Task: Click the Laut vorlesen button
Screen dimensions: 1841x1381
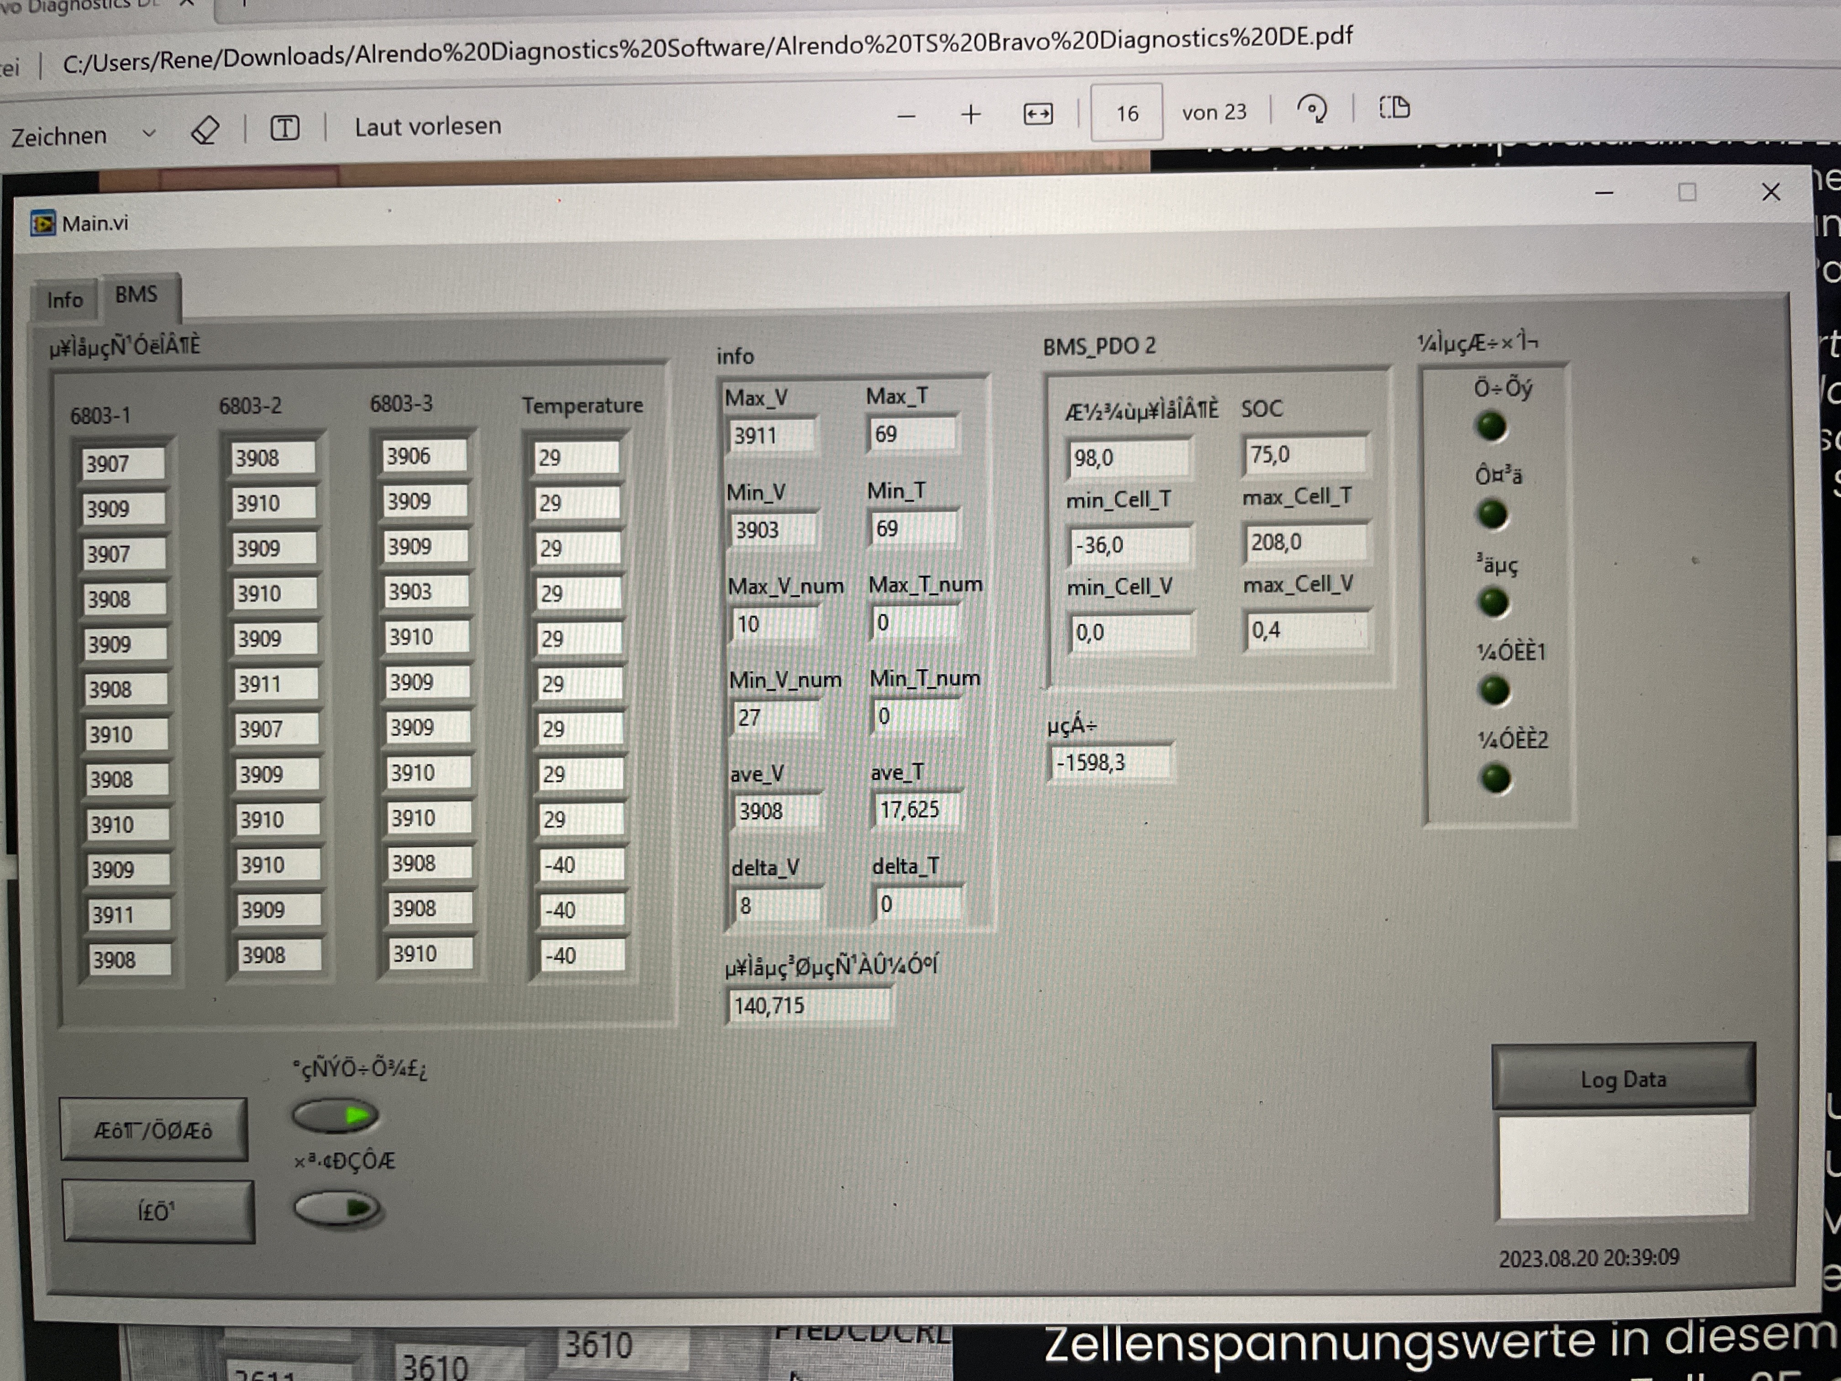Action: tap(428, 127)
